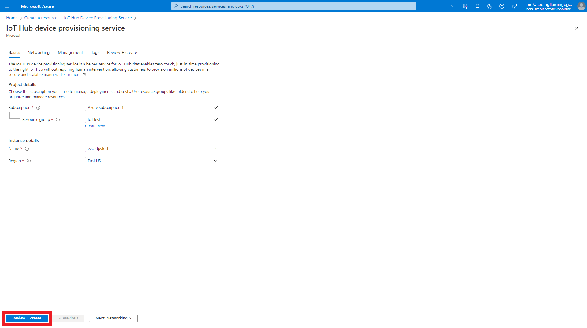Click the user account avatar
The image size is (587, 328).
coord(581,6)
